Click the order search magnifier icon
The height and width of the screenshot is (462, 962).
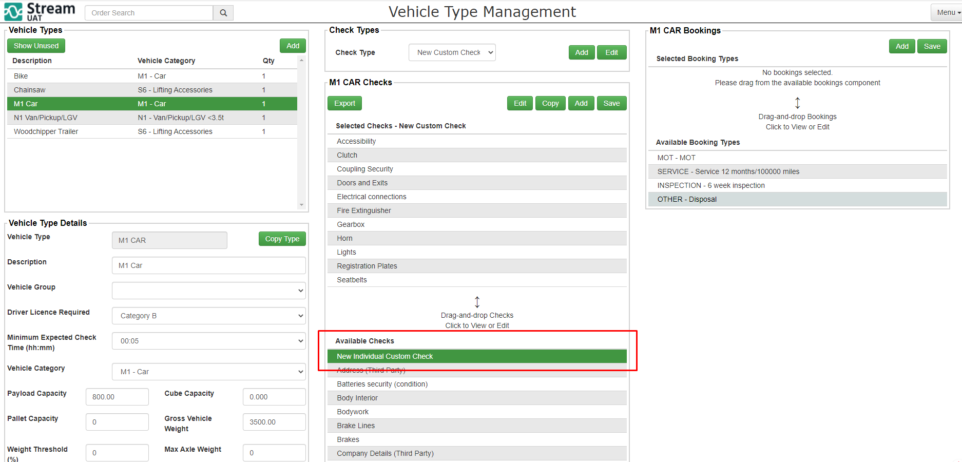[x=223, y=12]
